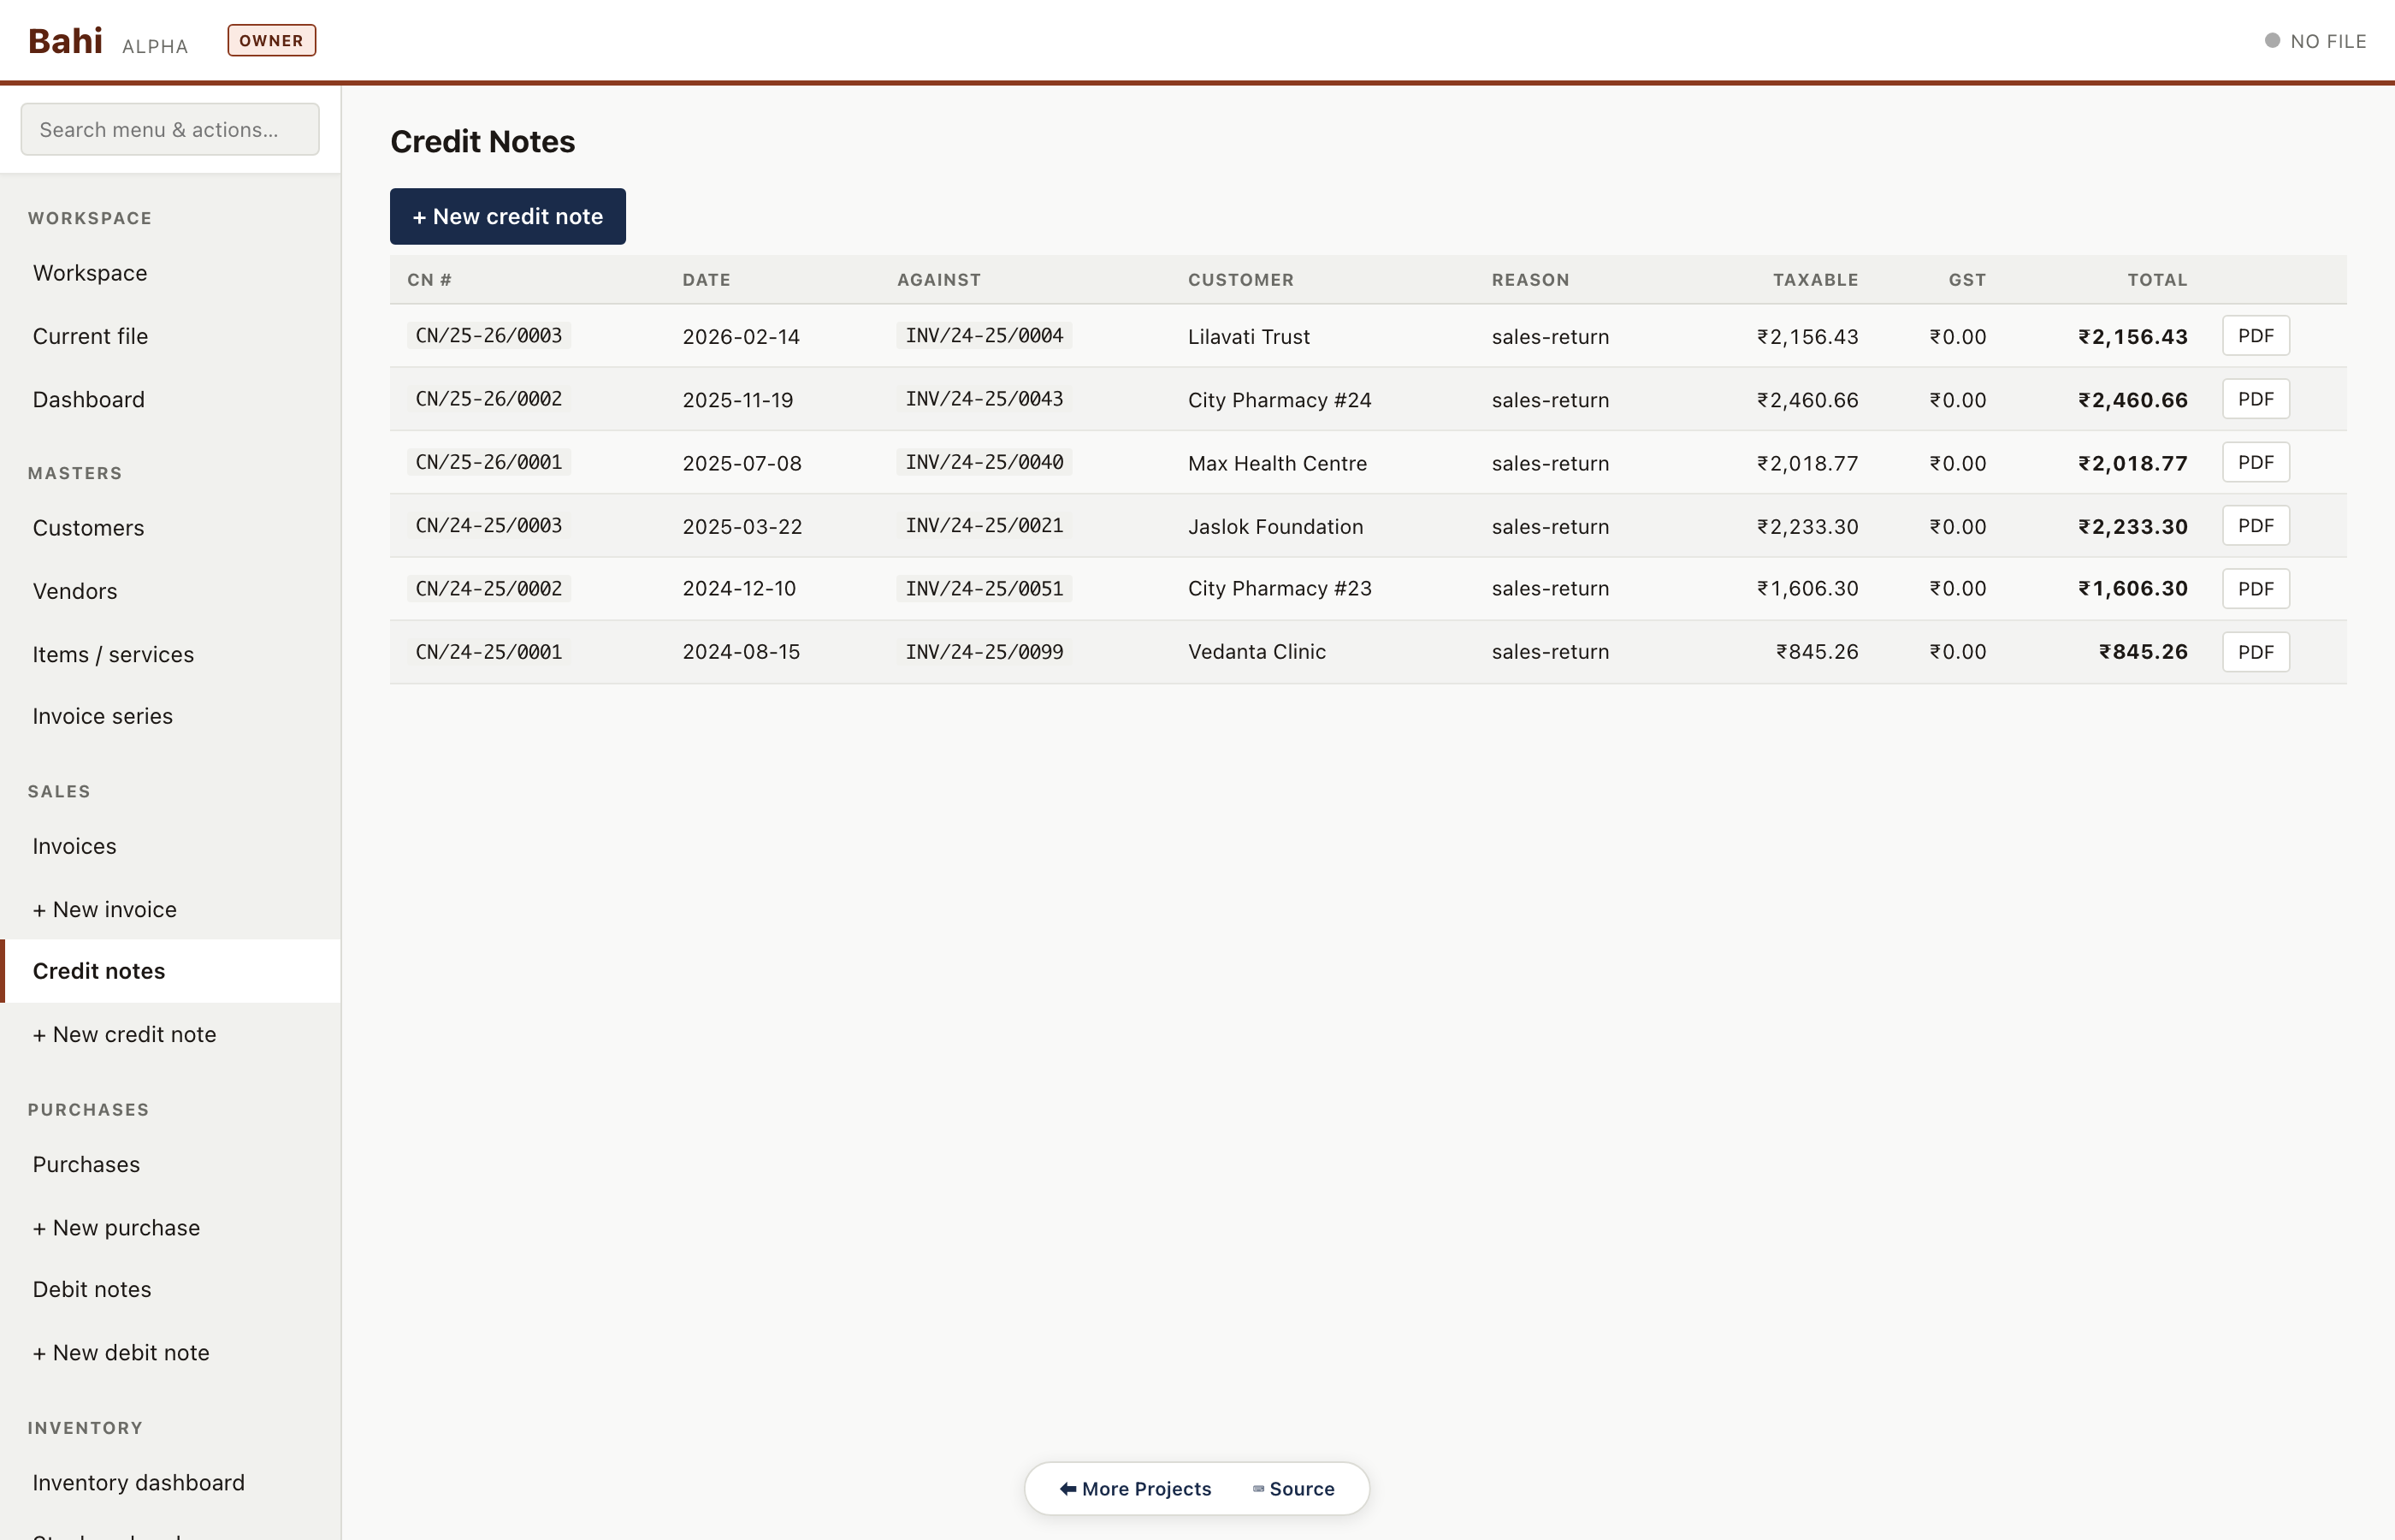
Task: Select Items / services in sidebar
Action: 113,654
